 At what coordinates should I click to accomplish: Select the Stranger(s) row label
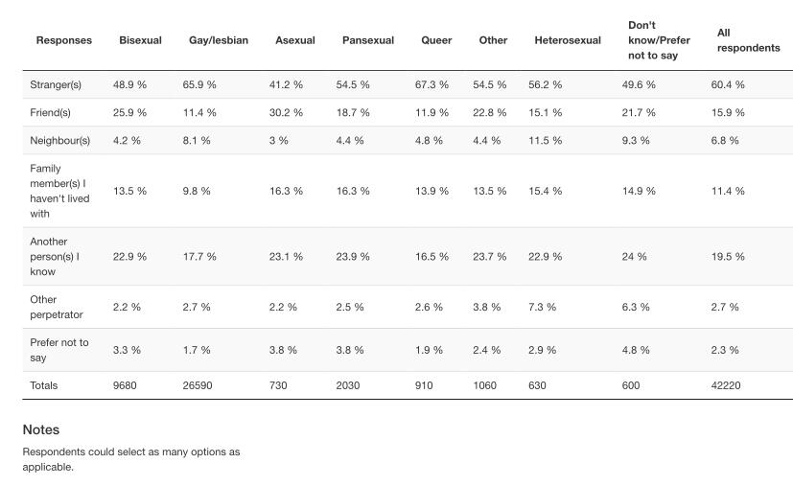[x=56, y=84]
